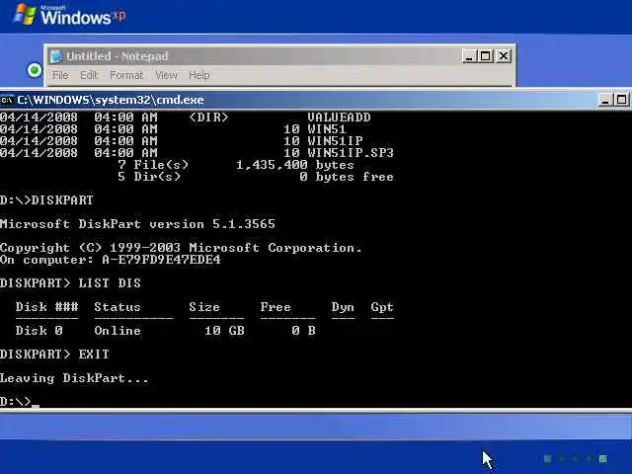Click the '5 Dir(s)' summary text
The width and height of the screenshot is (632, 474).
point(149,177)
